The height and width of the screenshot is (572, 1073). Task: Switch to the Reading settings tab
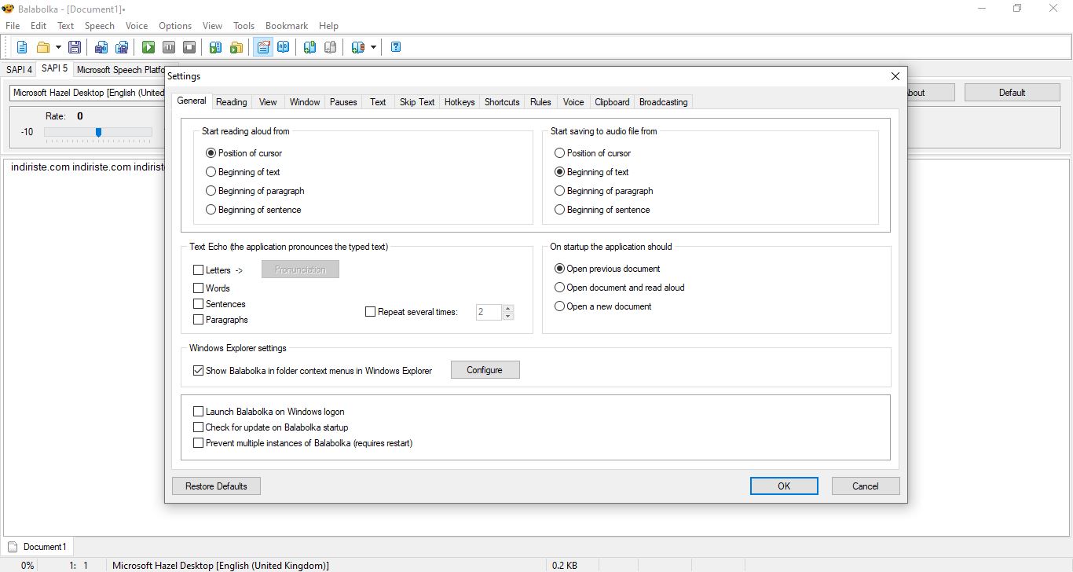tap(232, 102)
